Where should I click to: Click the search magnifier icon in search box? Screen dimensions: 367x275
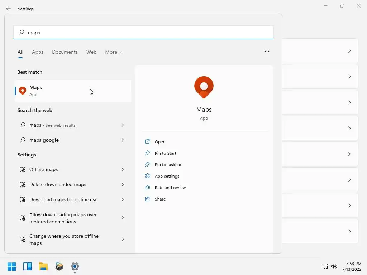tap(22, 32)
